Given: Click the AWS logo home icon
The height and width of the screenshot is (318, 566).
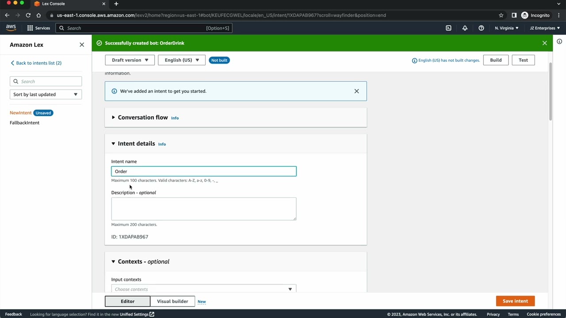Looking at the screenshot, I should [x=11, y=28].
